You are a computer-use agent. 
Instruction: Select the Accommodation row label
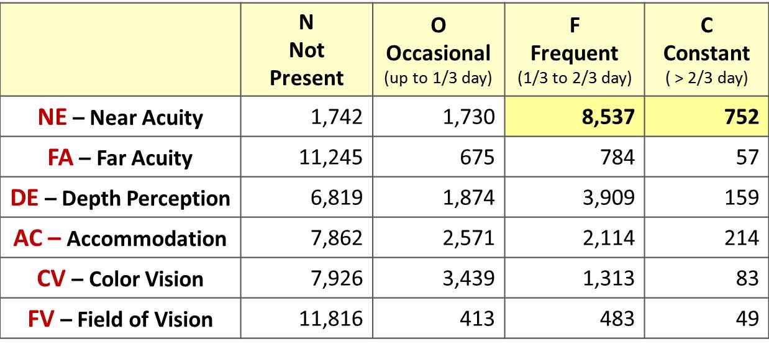pyautogui.click(x=121, y=238)
